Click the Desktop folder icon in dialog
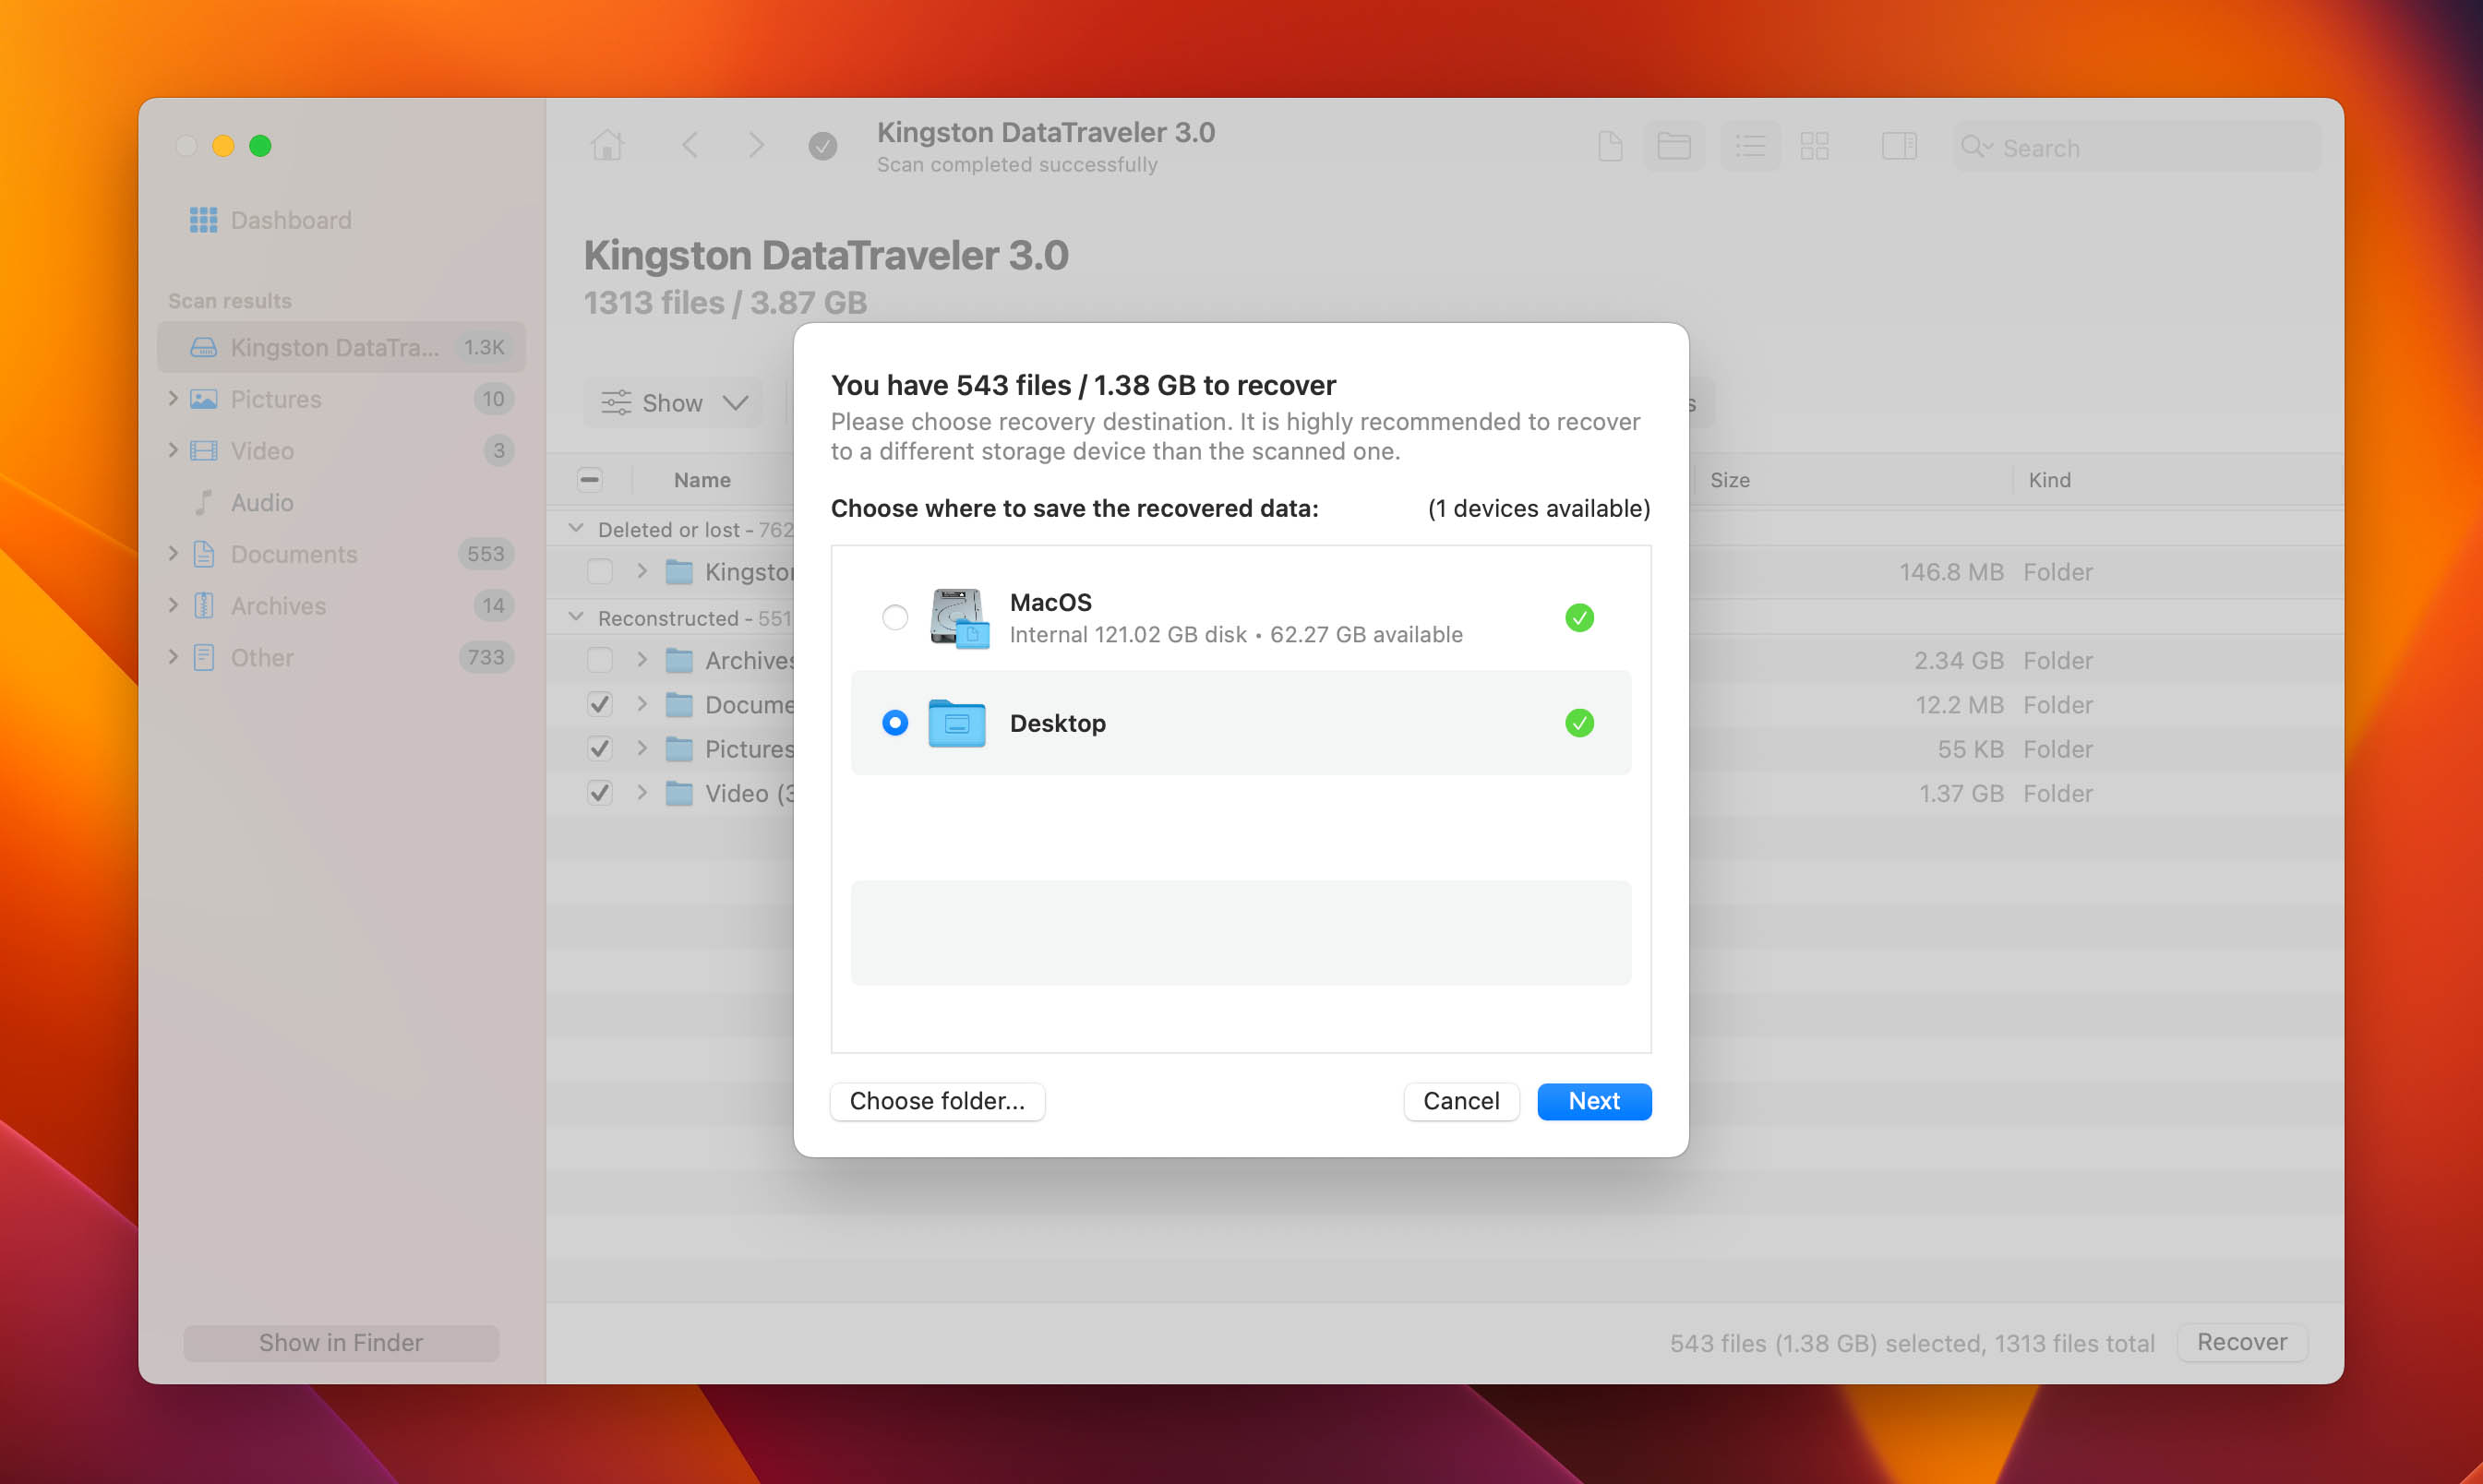 coord(957,723)
